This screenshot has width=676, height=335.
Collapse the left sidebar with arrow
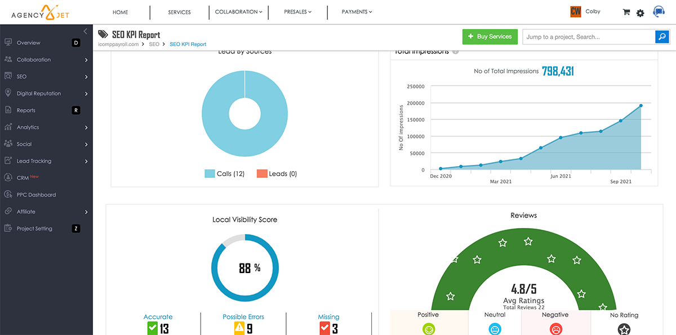point(85,31)
